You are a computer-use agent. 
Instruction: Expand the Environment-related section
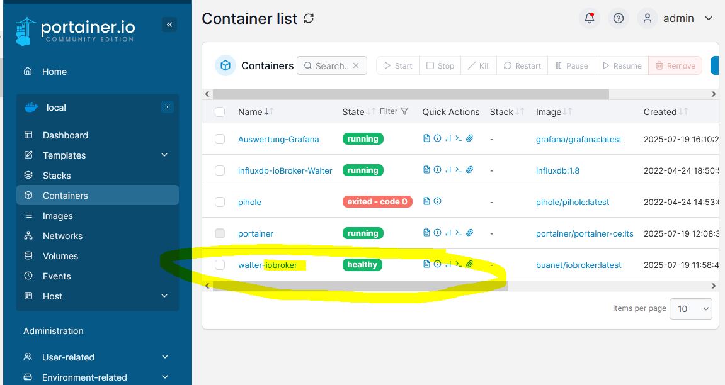[96, 377]
